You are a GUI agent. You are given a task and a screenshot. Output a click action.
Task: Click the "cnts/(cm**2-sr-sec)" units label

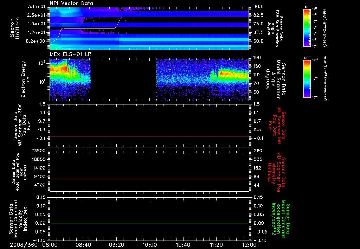click(324, 28)
